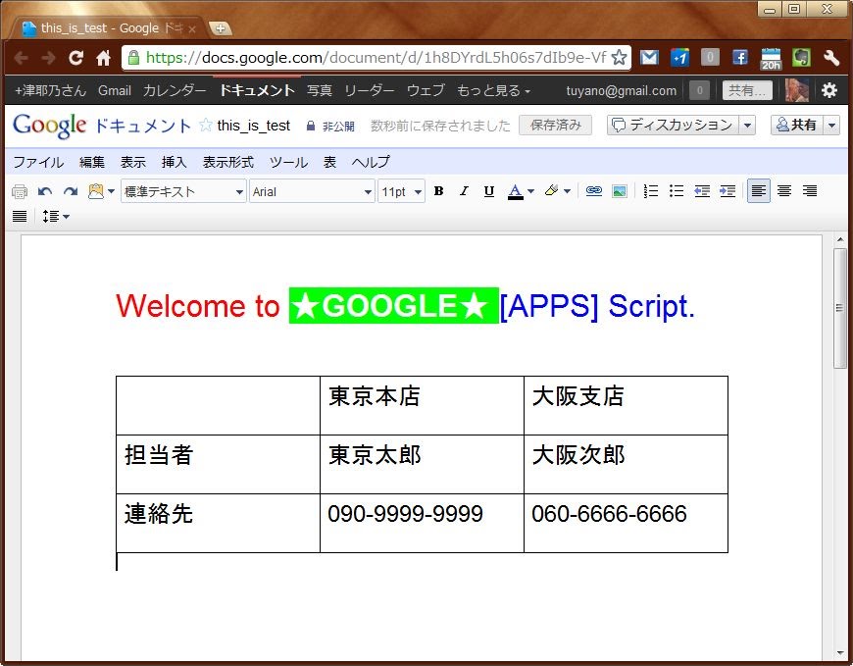The width and height of the screenshot is (853, 666).
Task: Open the text color picker
Action: 521,191
